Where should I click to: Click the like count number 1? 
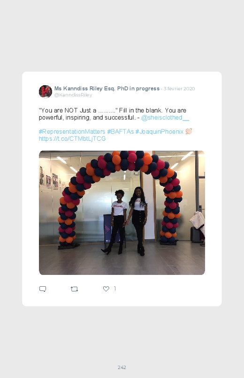115,288
